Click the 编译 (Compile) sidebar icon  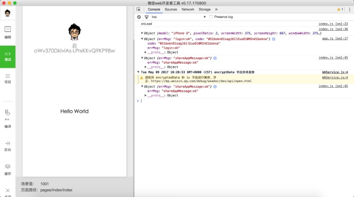(x=8, y=119)
